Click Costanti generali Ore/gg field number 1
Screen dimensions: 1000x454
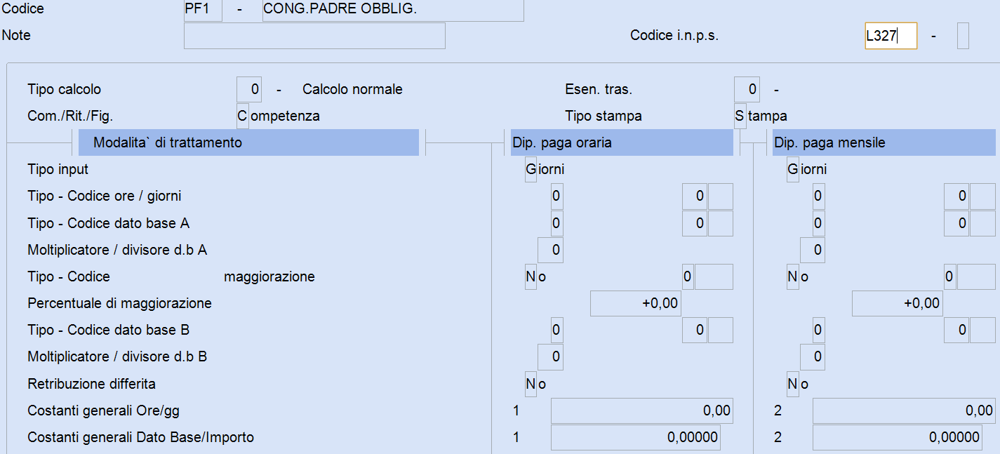coord(642,410)
